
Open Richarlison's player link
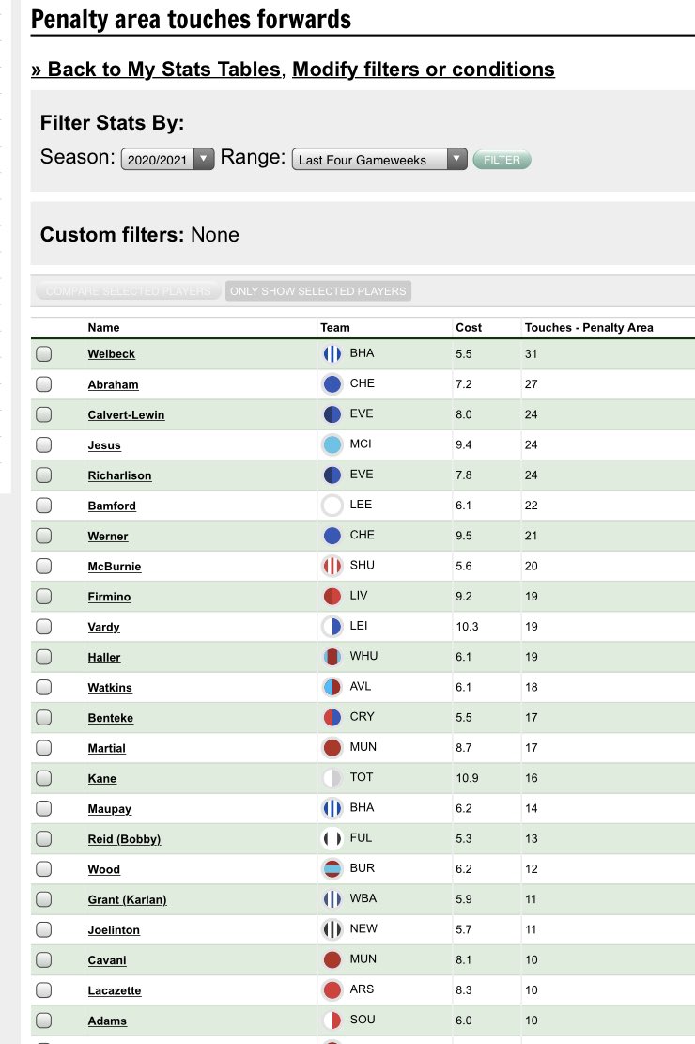120,475
